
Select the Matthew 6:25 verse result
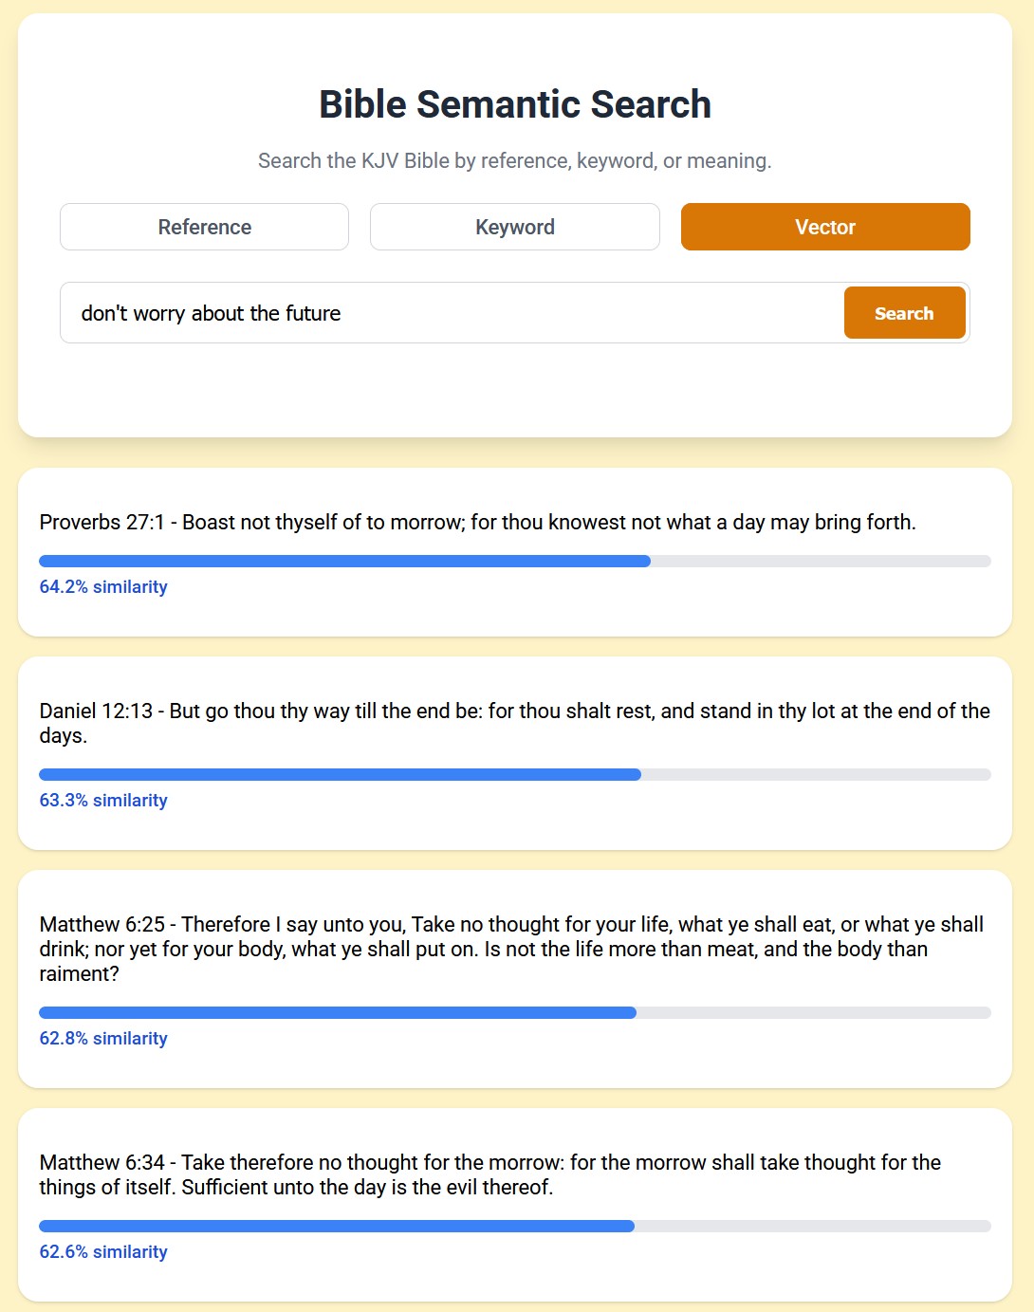(x=512, y=949)
